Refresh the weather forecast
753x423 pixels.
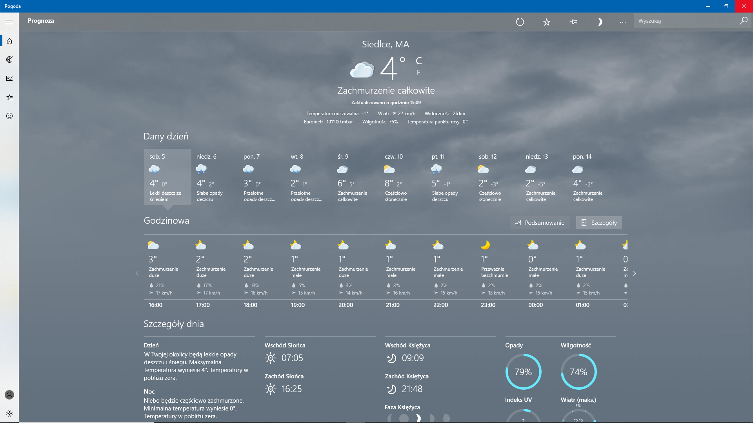[520, 22]
